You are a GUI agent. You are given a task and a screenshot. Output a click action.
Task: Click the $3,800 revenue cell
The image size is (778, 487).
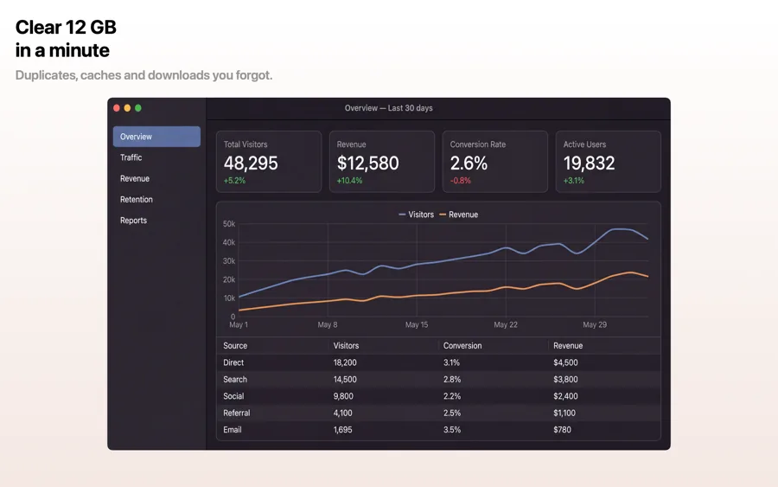click(x=565, y=379)
